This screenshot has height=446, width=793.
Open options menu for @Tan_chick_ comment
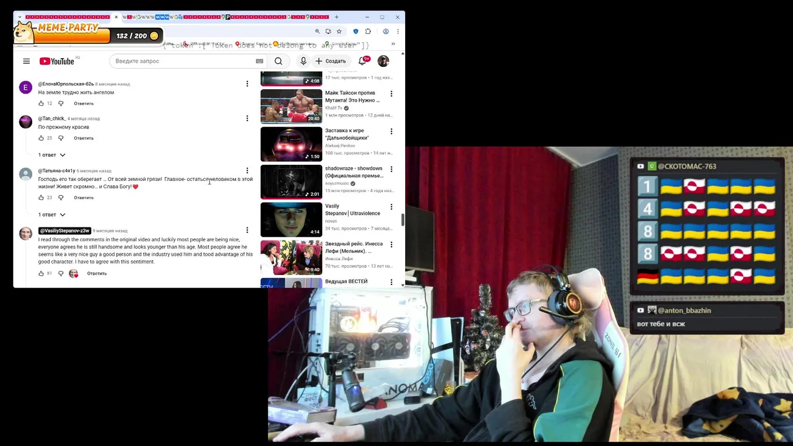pos(247,118)
